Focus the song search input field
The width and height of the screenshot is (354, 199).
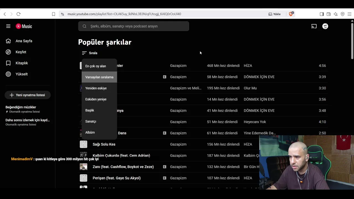pos(134,26)
